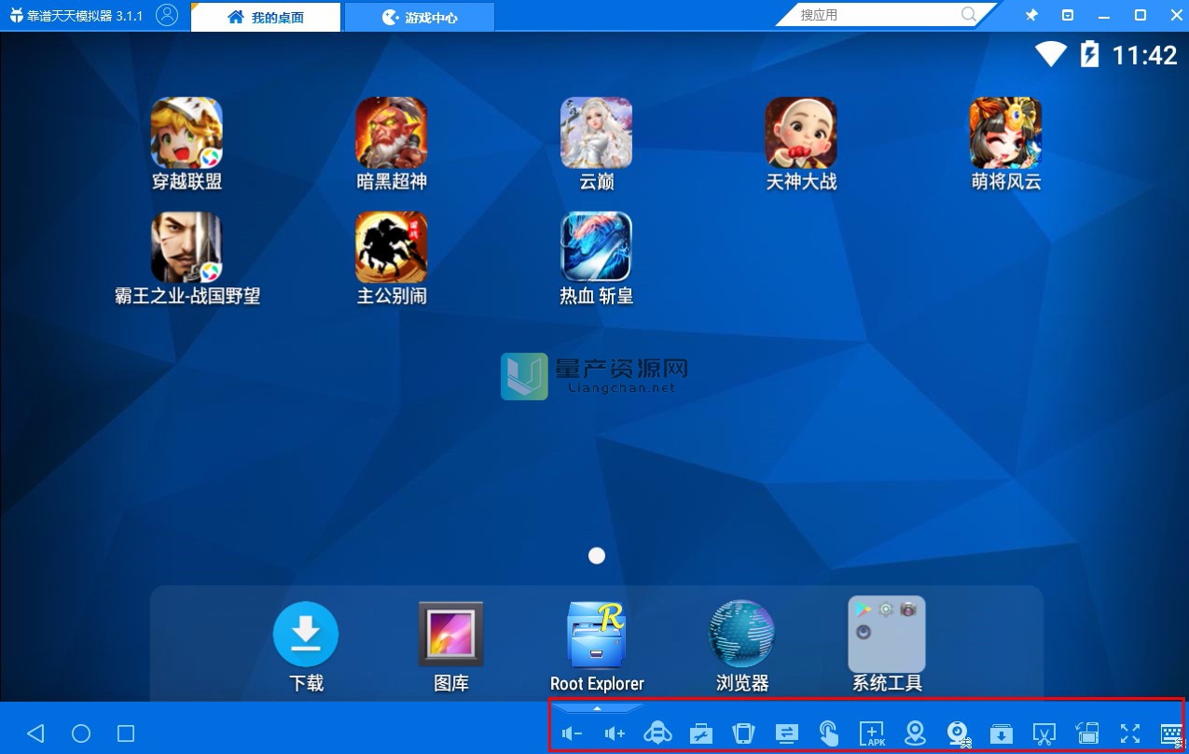Click the home screen page indicator dot
Screen dimensions: 1189x754
[597, 556]
